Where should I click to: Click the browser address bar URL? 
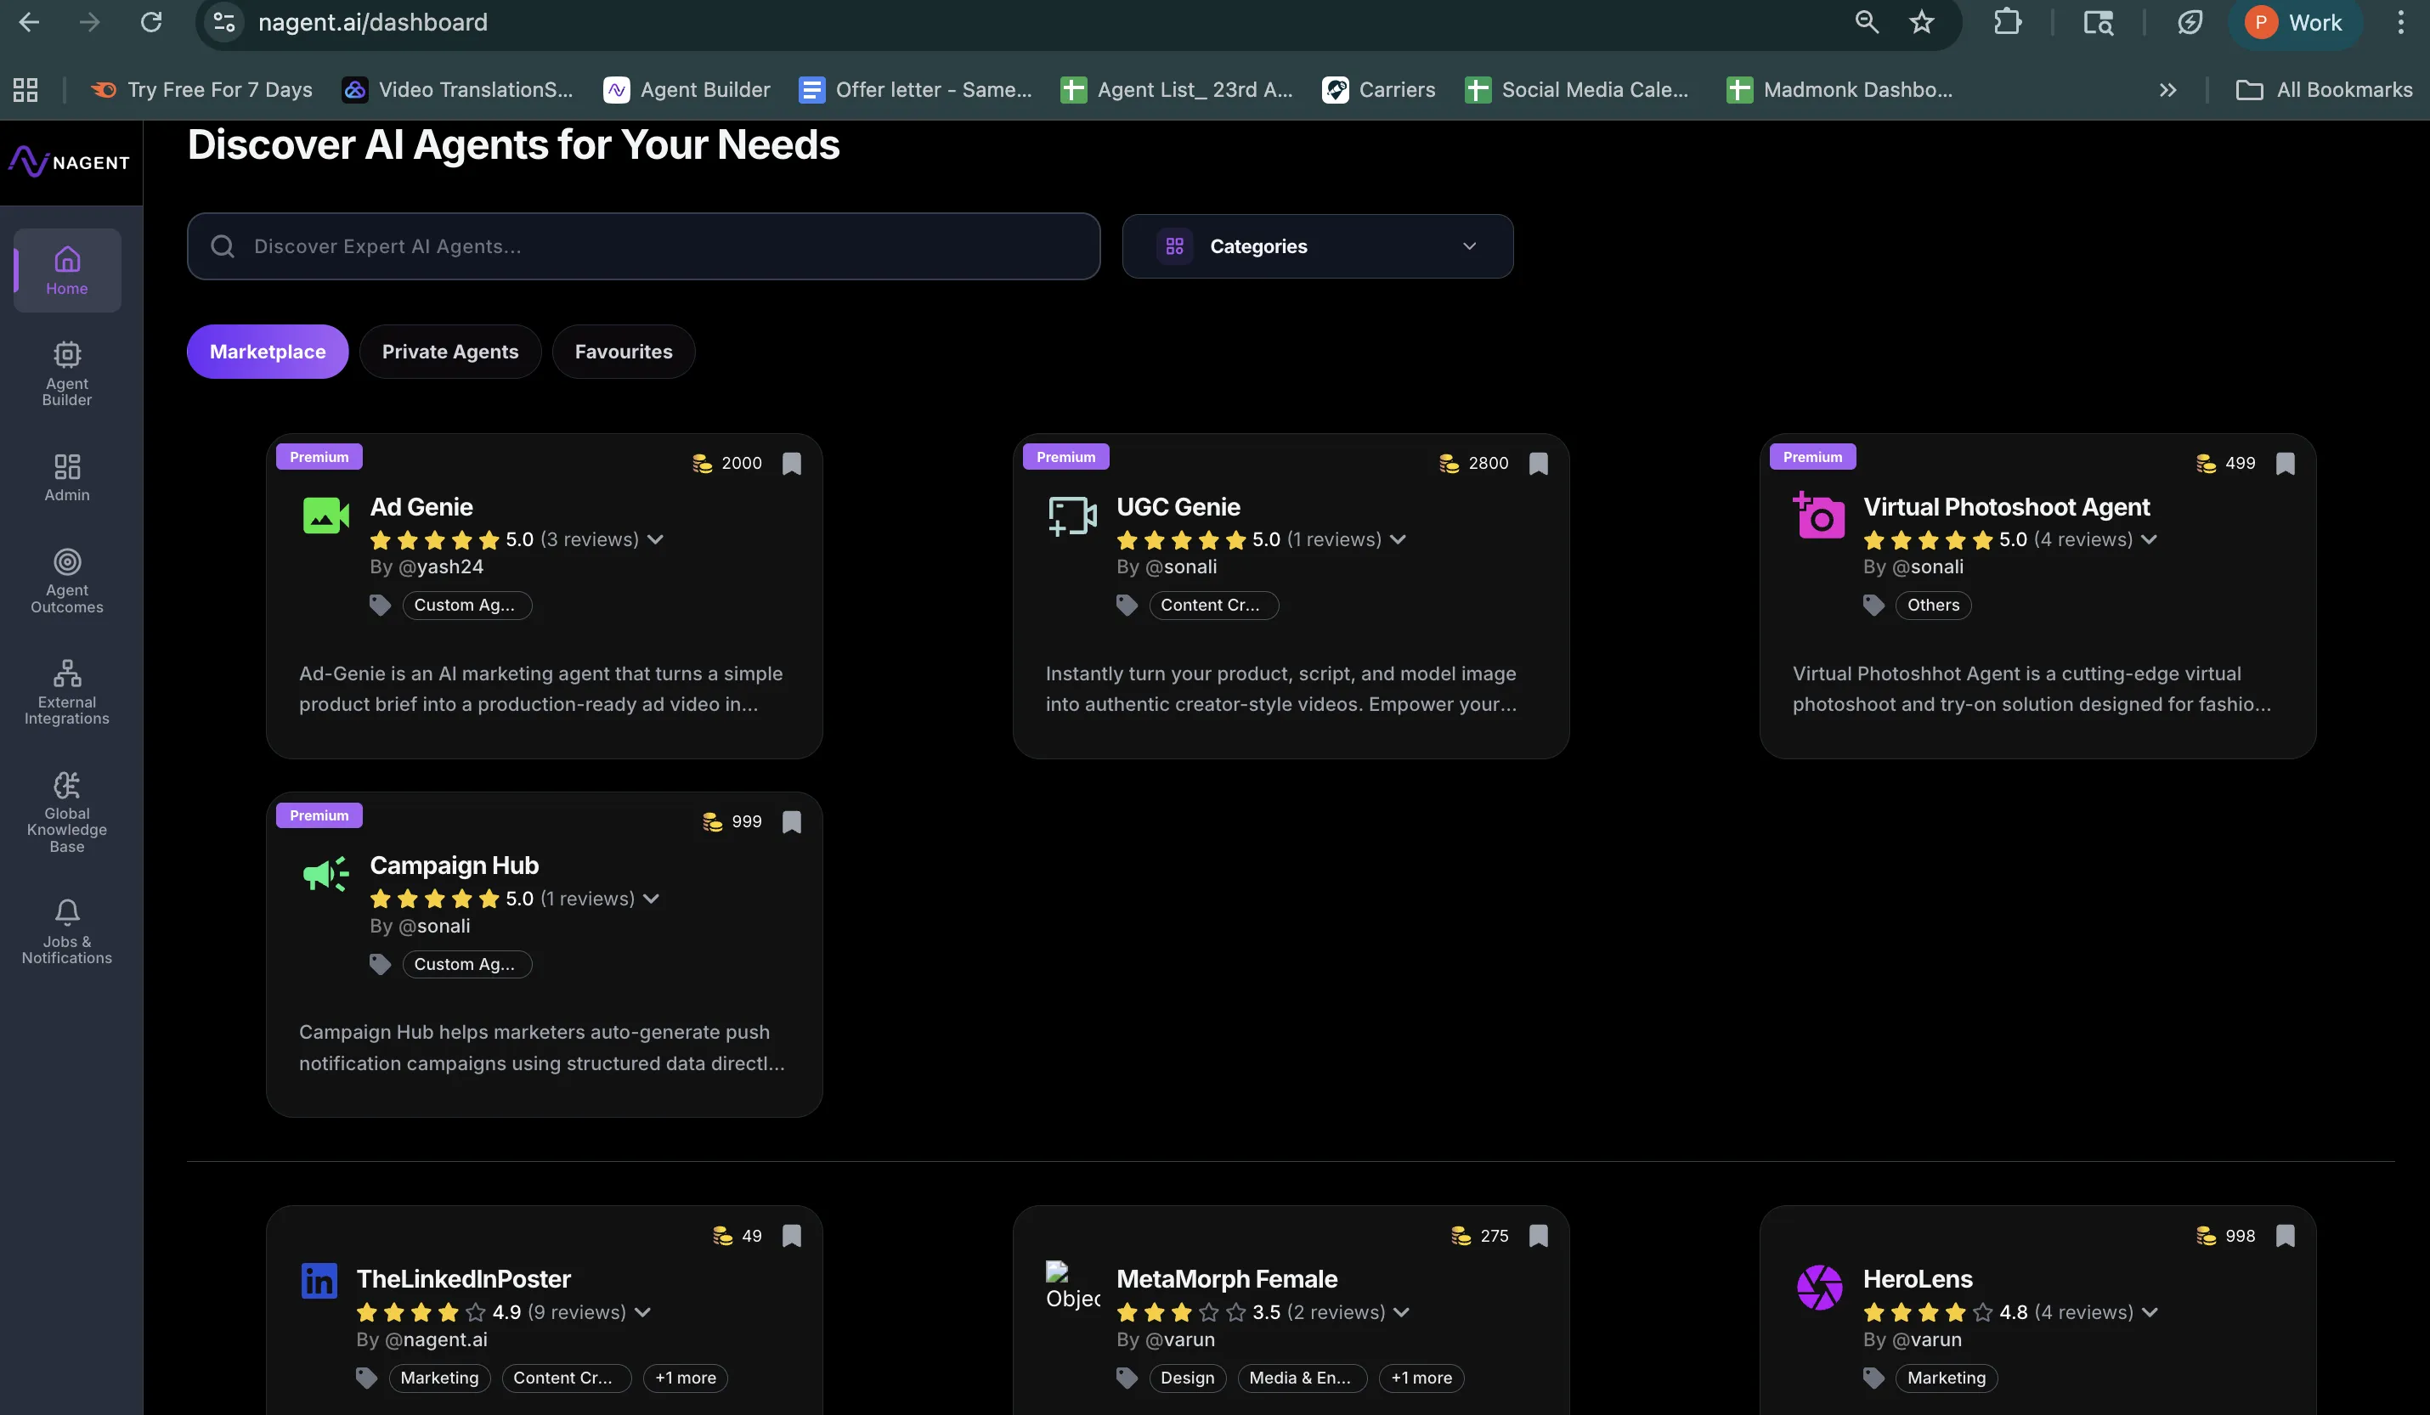coord(372,22)
